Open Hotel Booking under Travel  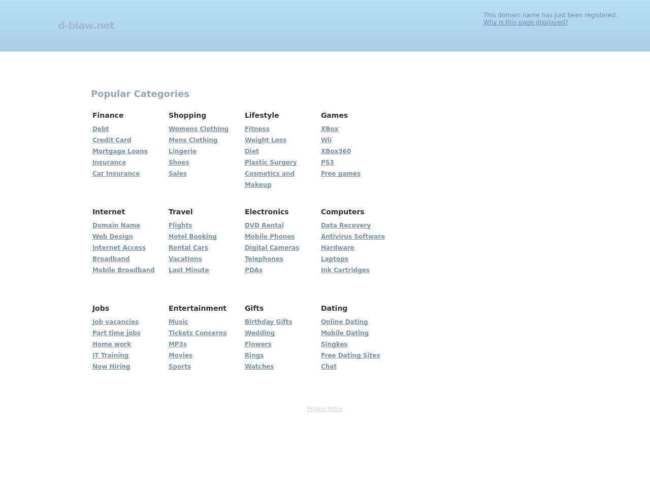(192, 237)
